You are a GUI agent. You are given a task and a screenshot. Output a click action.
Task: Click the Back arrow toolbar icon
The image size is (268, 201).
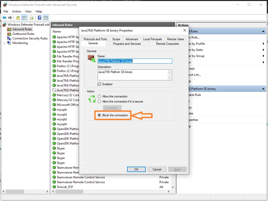(4, 18)
